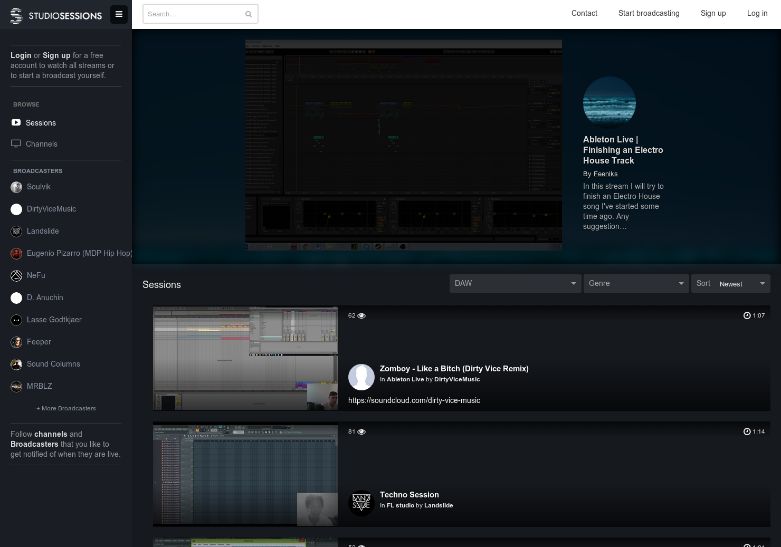Open the Techno Session thumbnail
781x547 pixels.
(x=245, y=474)
